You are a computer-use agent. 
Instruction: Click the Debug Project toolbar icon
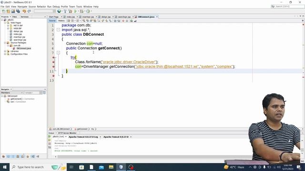[81, 11]
